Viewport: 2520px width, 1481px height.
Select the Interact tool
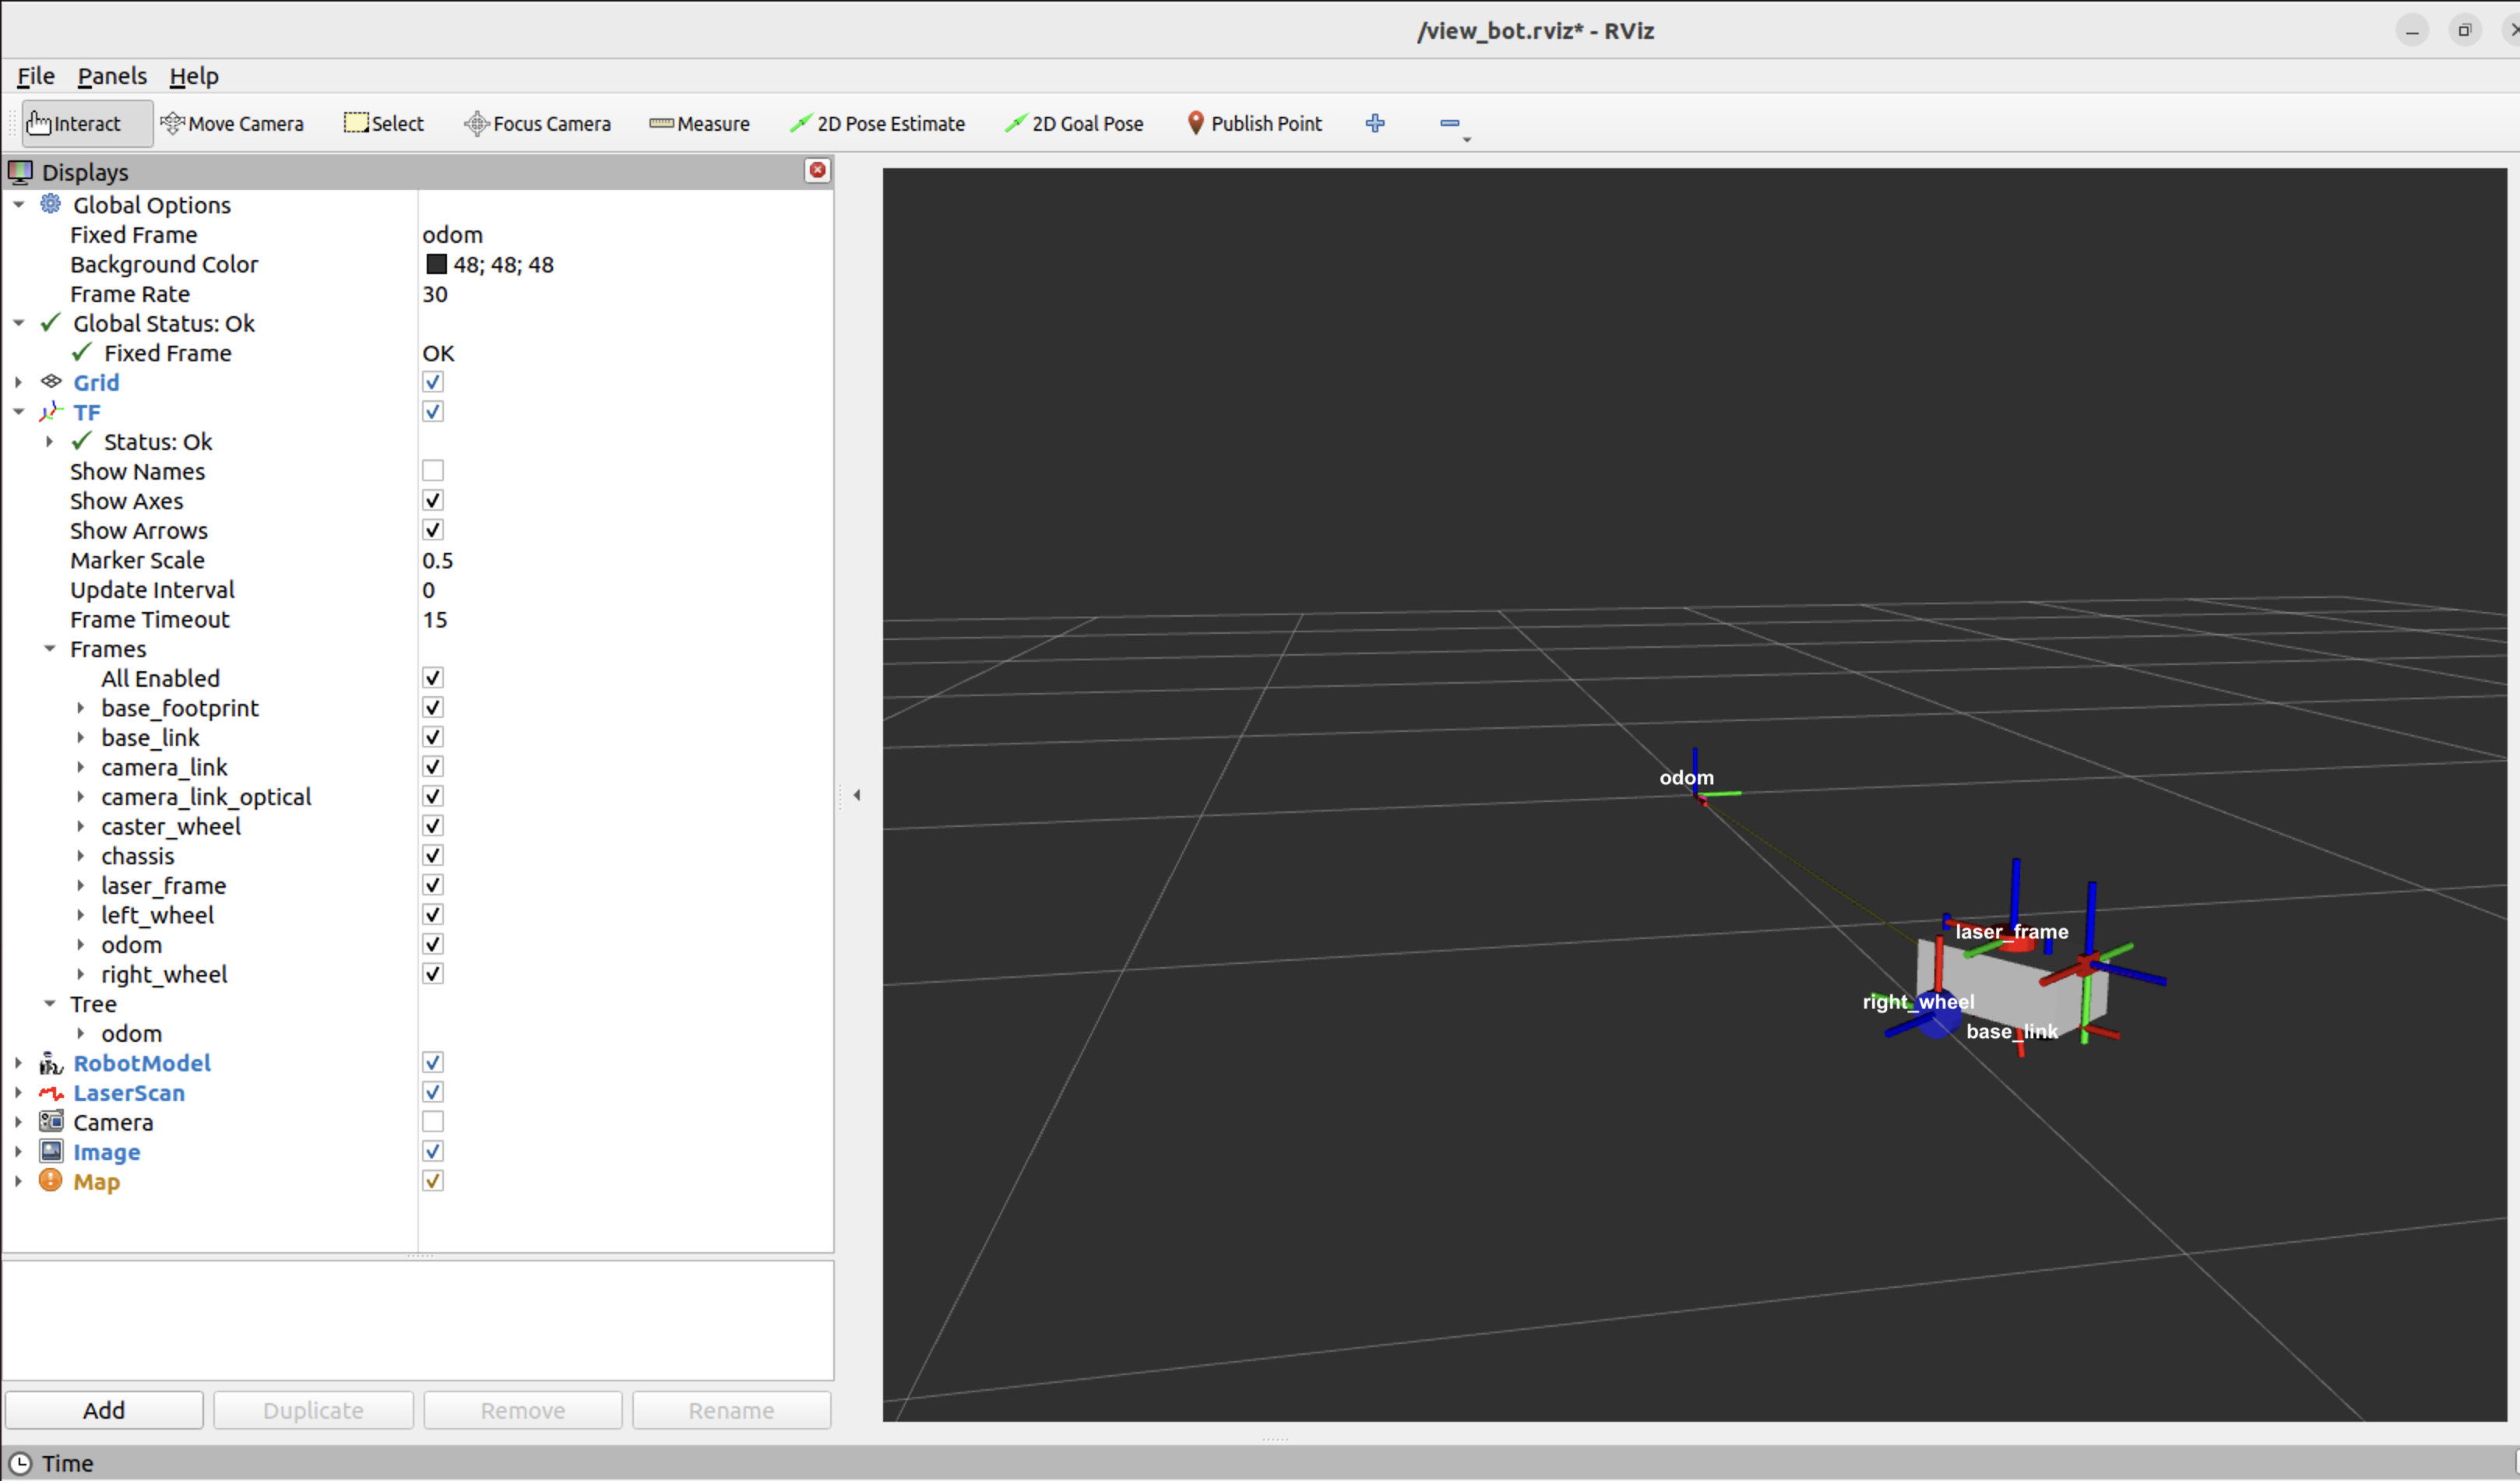[x=87, y=123]
